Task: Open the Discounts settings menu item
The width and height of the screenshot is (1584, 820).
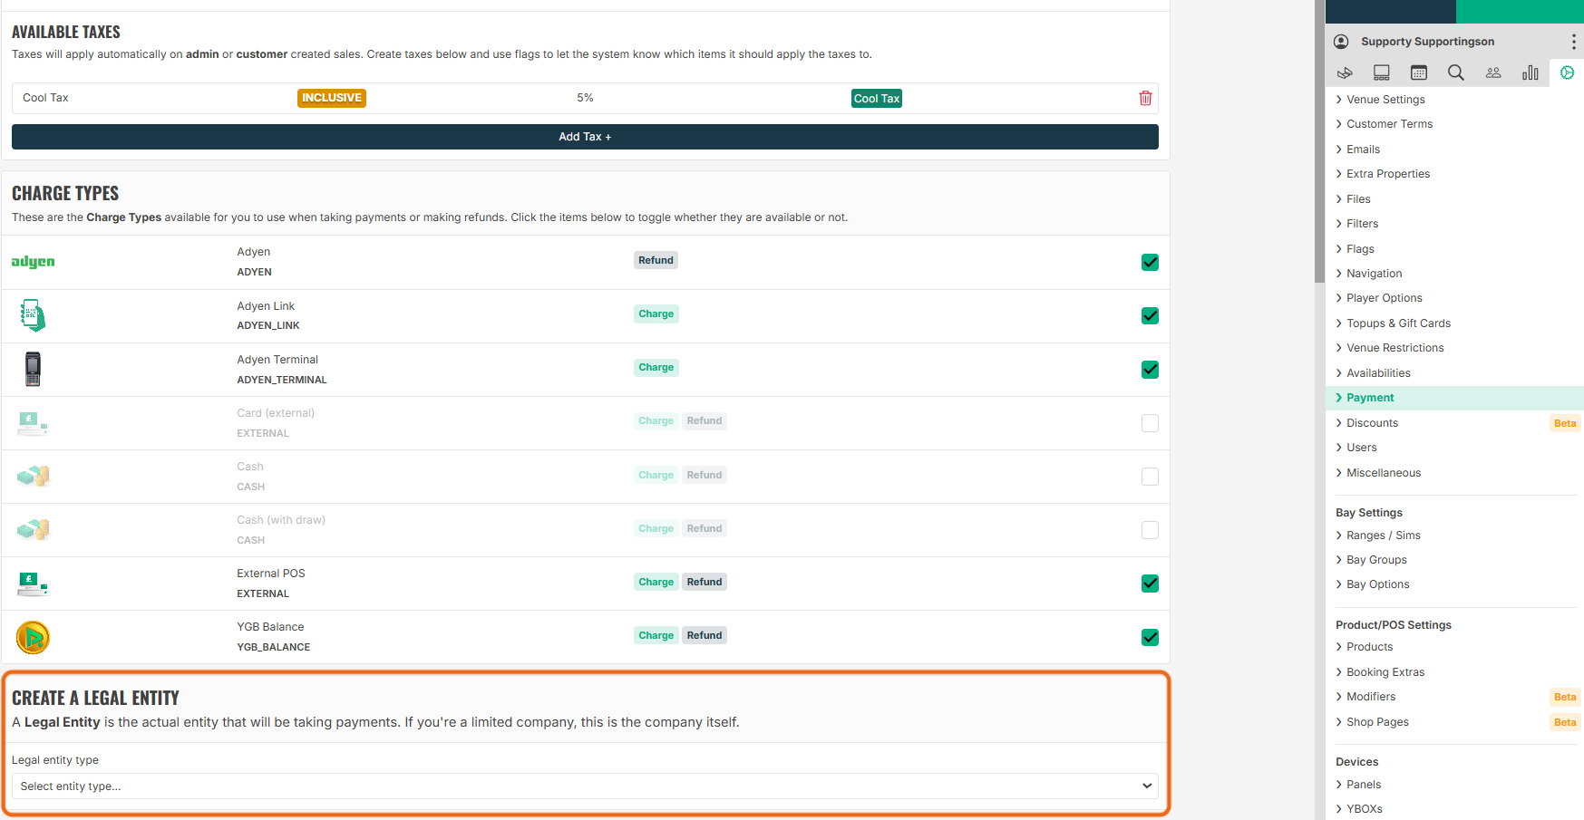Action: 1372,423
